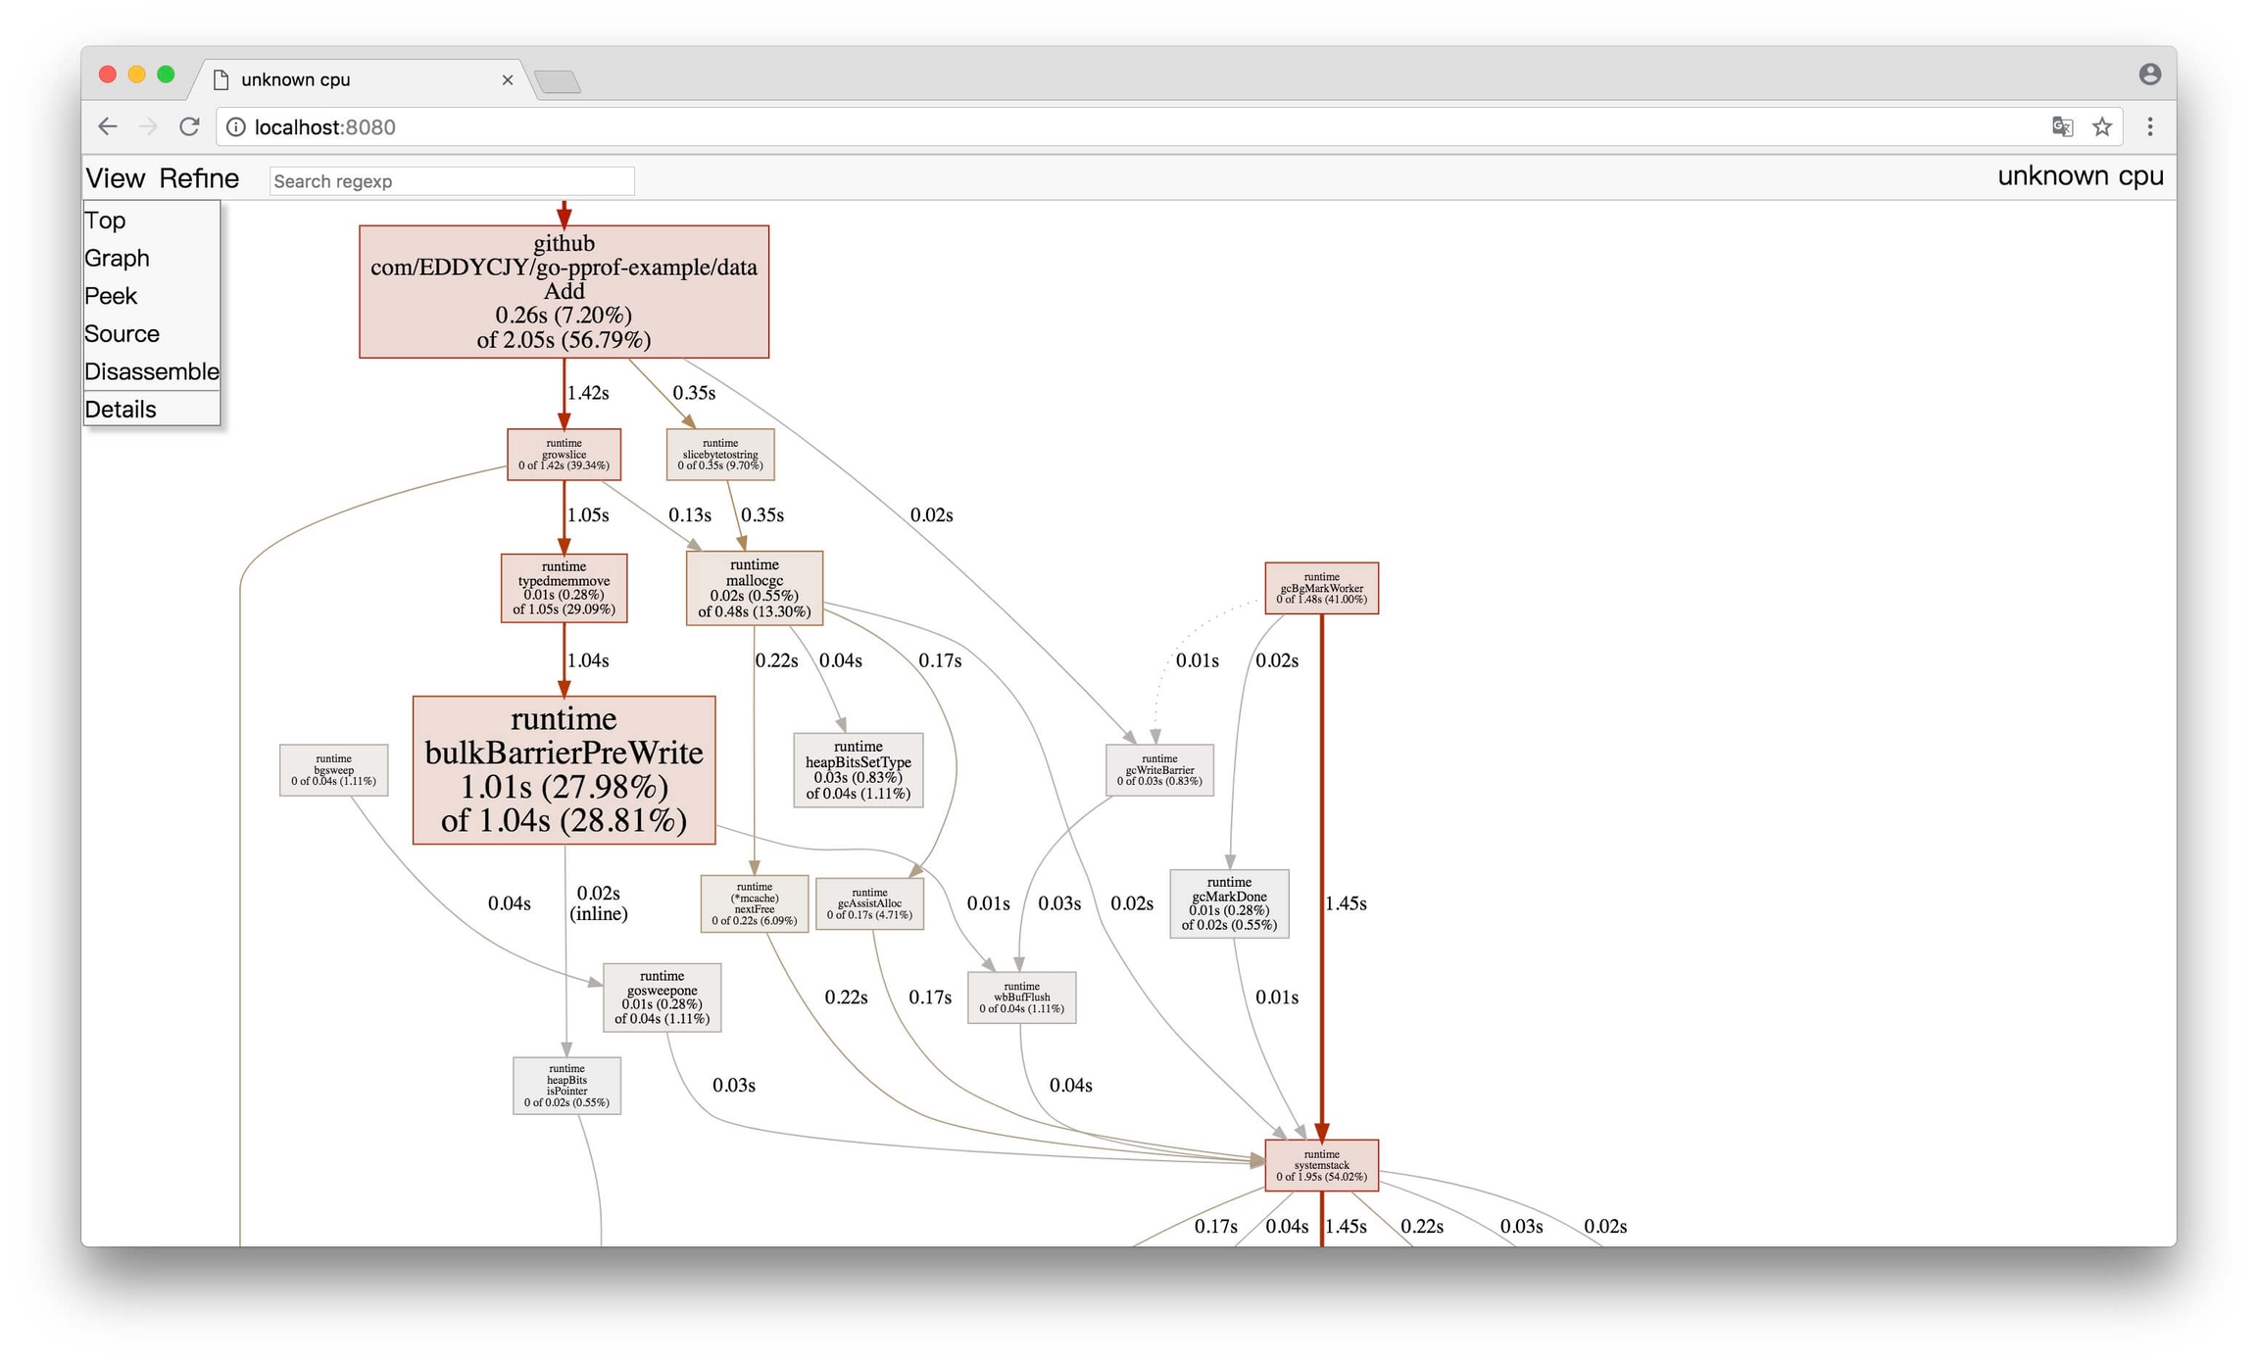This screenshot has width=2258, height=1363.
Task: Select Details in the View menu
Action: 120,410
